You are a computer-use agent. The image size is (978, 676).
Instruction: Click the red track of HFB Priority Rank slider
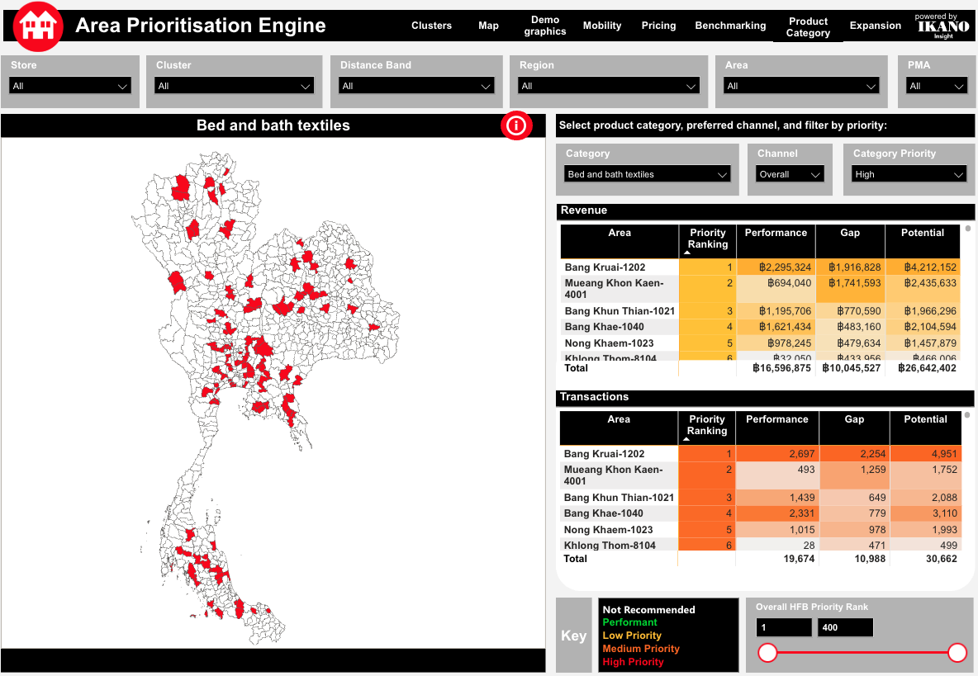[x=862, y=653]
